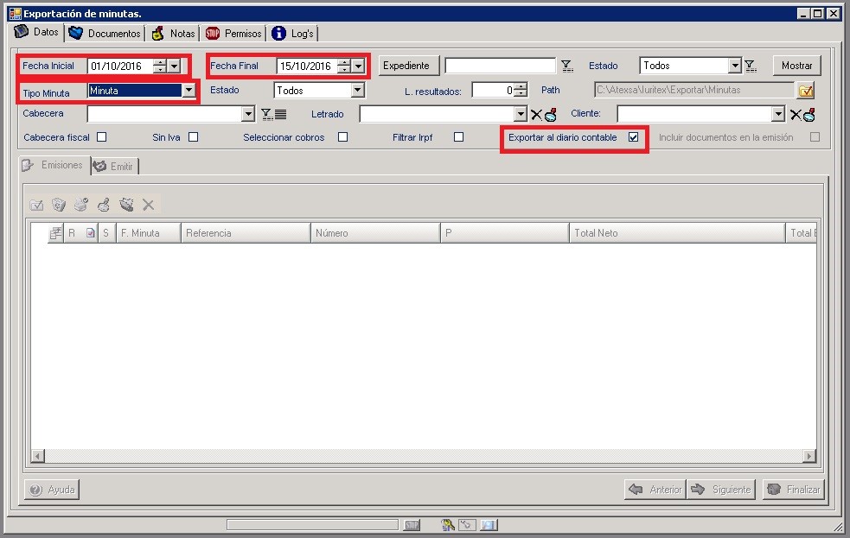The image size is (850, 538).
Task: Click the L. resultados number field
Action: click(492, 91)
